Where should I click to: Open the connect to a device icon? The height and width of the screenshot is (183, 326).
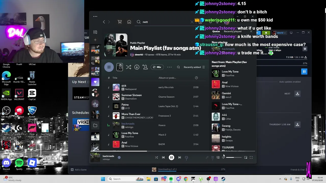[218, 158]
